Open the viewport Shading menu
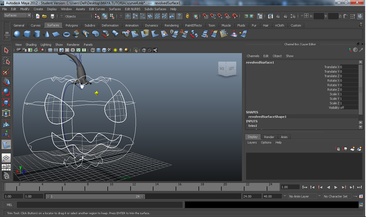Image resolution: width=366 pixels, height=217 pixels. [31, 45]
